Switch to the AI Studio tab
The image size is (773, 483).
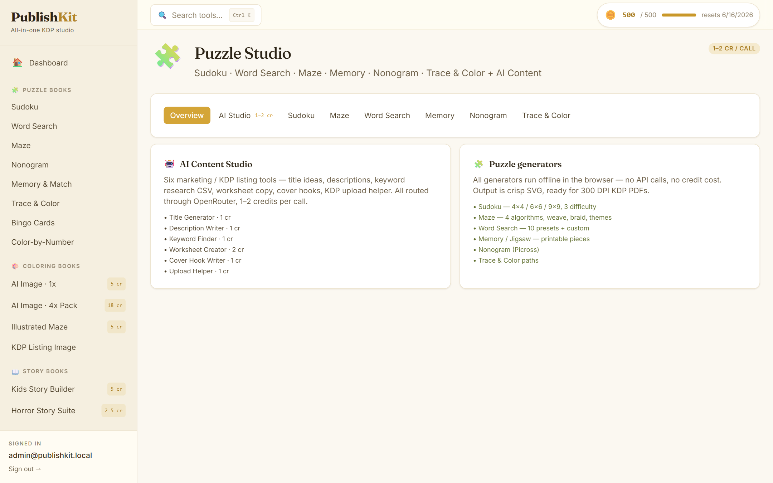click(246, 115)
